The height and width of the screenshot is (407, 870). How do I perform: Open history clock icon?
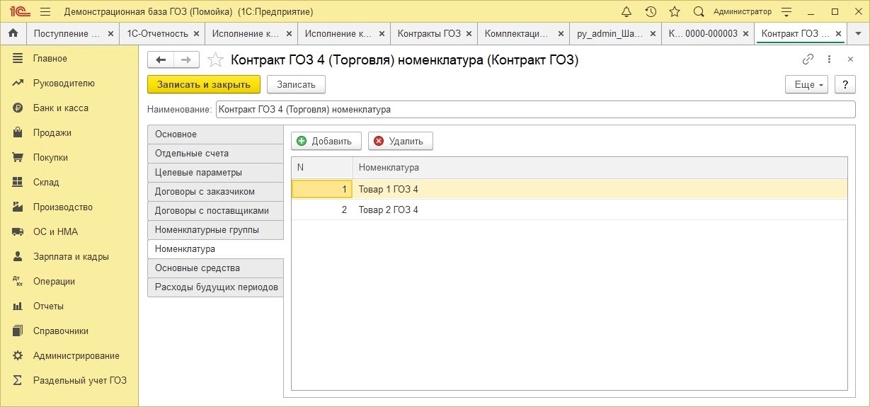click(651, 11)
